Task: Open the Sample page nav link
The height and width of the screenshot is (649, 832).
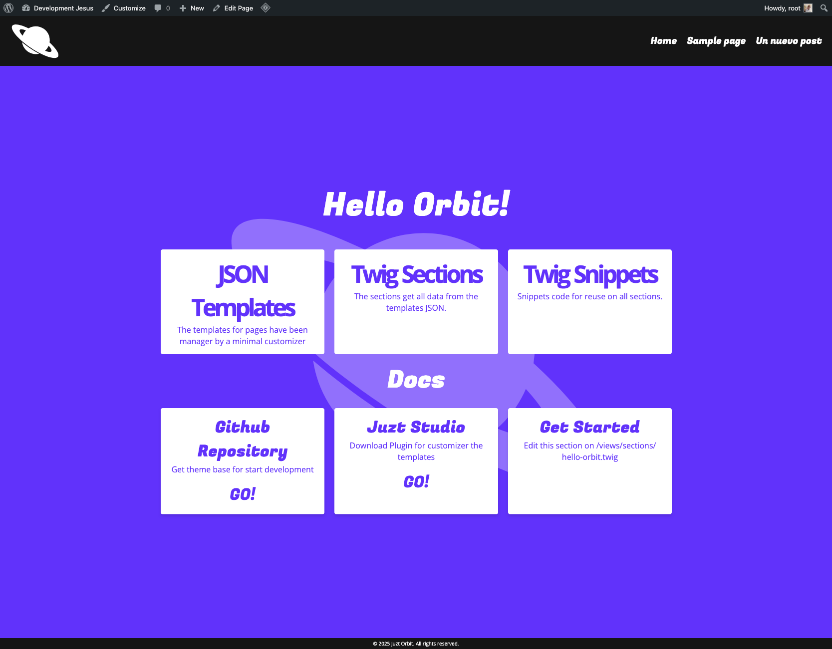Action: (x=716, y=41)
